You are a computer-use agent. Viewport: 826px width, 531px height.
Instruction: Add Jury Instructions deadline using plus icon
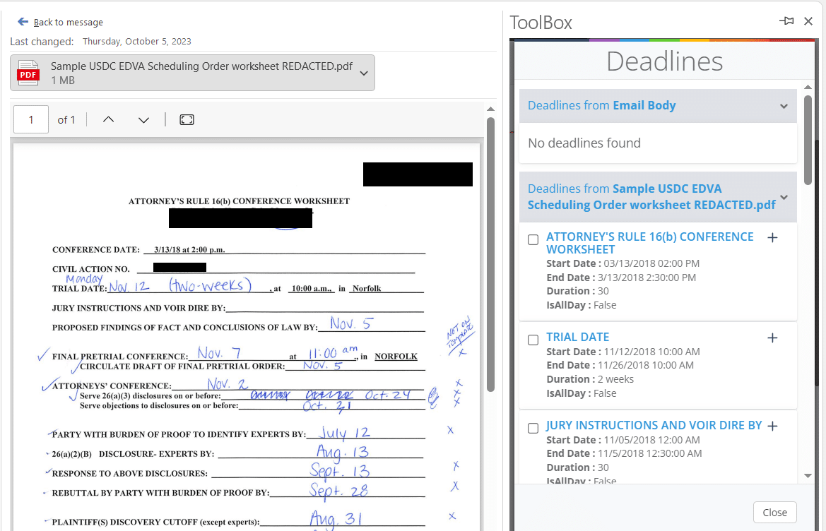[x=772, y=426]
